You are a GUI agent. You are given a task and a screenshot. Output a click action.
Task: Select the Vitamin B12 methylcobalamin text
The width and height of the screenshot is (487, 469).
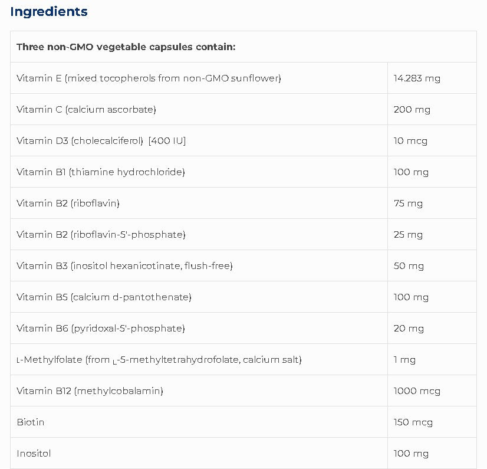90,391
